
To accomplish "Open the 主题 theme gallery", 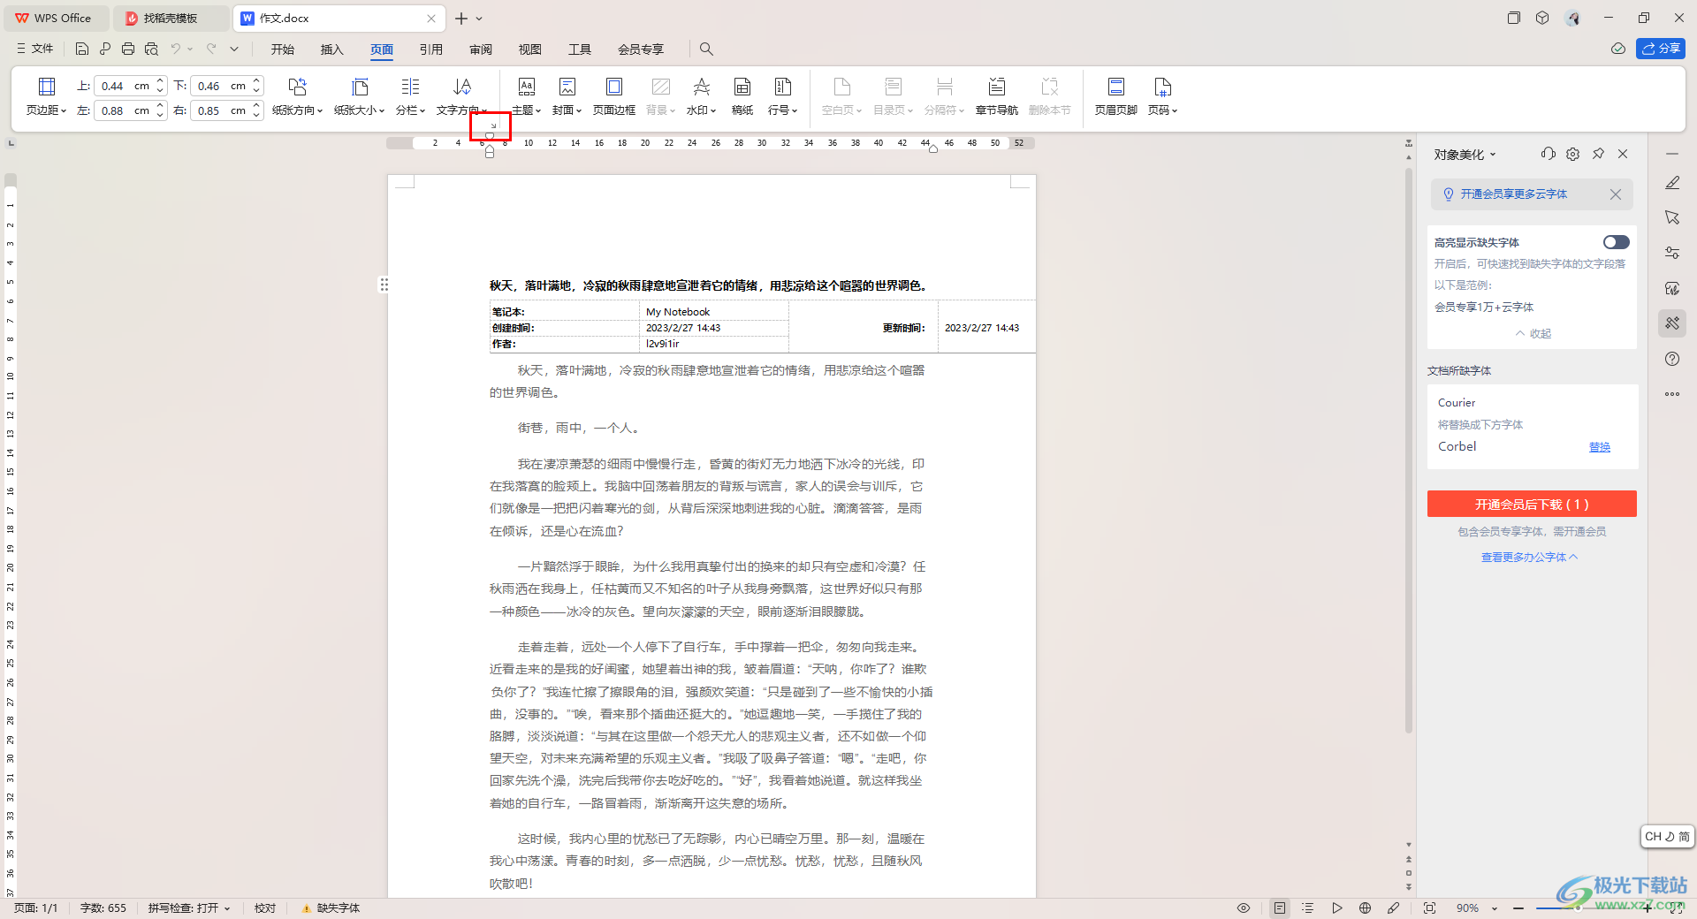I will click(526, 97).
